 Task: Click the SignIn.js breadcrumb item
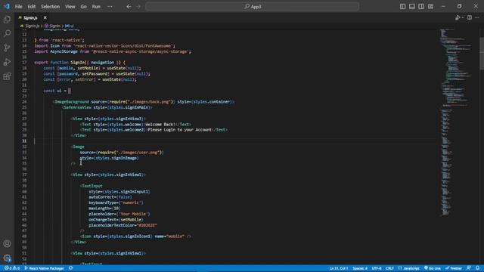pos(30,26)
